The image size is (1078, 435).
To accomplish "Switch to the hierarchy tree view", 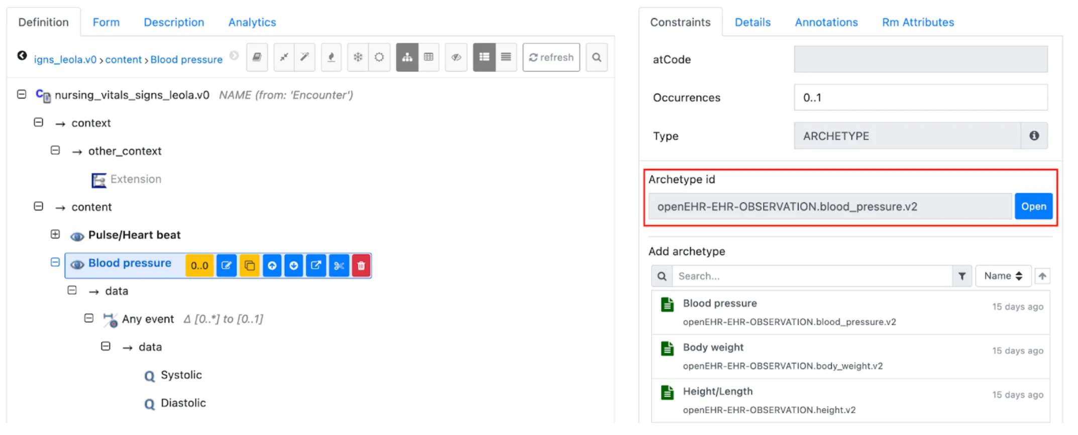I will pyautogui.click(x=407, y=57).
